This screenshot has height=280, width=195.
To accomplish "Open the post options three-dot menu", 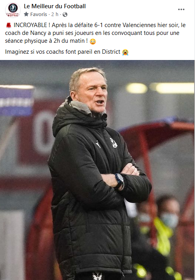I will point(181,9).
